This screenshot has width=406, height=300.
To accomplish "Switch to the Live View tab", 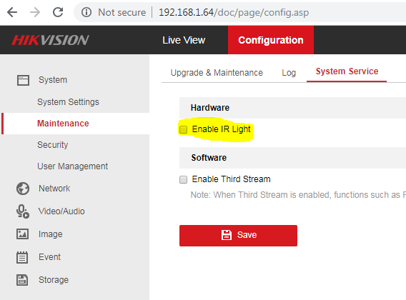I will click(x=184, y=40).
